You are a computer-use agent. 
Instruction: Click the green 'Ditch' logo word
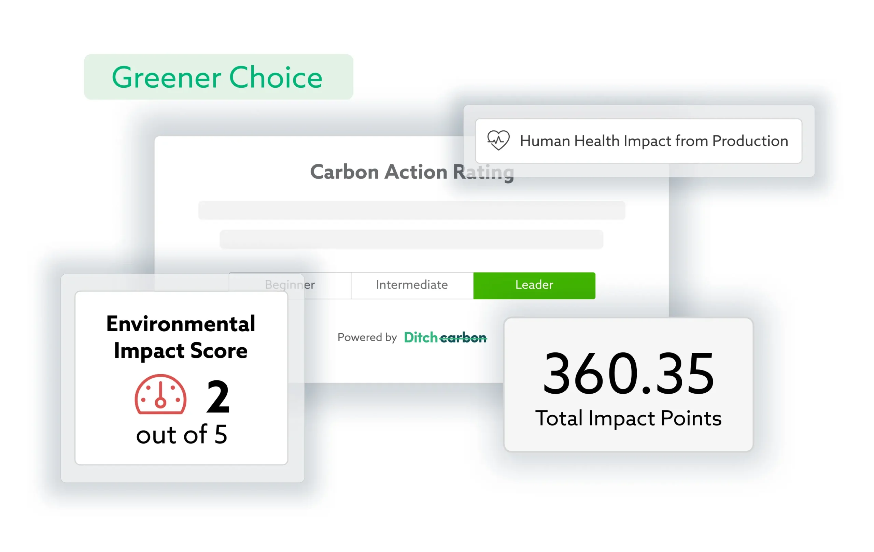coord(421,338)
